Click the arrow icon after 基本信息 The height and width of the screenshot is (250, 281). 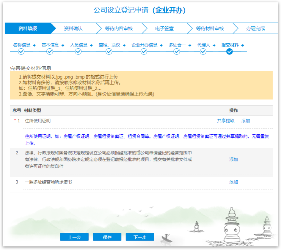(63, 45)
